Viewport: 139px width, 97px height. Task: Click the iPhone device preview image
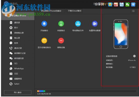(121, 34)
